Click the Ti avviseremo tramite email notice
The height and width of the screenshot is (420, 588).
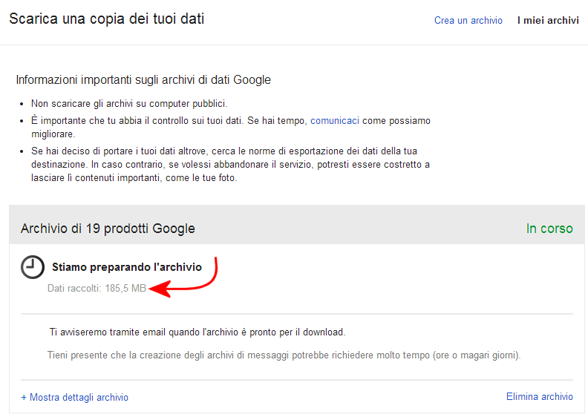197,332
